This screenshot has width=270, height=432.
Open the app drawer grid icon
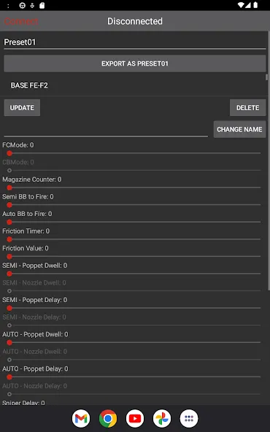coord(189,418)
